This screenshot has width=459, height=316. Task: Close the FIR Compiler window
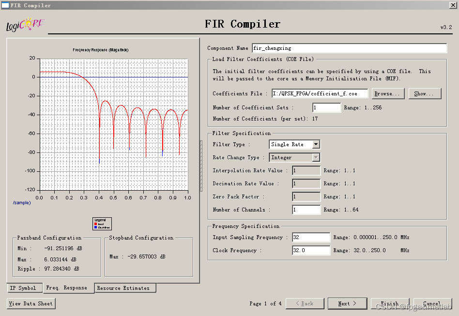coord(453,5)
